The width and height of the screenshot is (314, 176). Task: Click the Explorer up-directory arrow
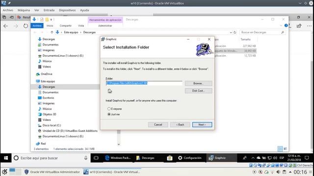(x=52, y=32)
